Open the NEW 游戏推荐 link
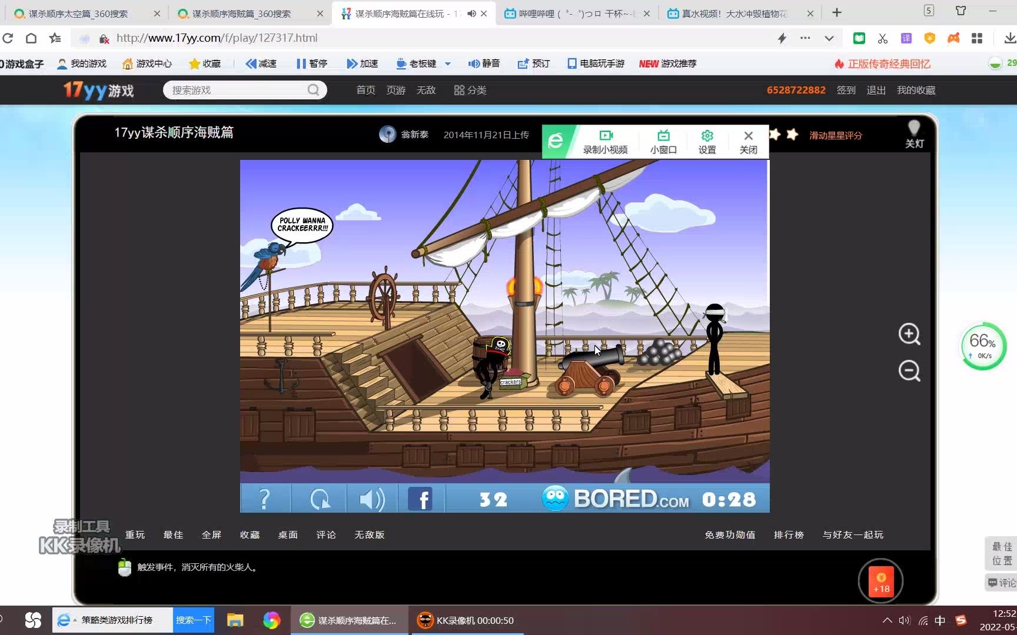Viewport: 1017px width, 635px height. [x=667, y=63]
